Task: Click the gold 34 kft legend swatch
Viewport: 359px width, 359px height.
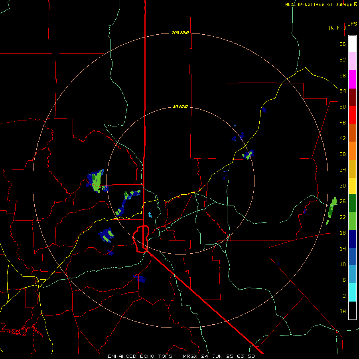Action: click(x=352, y=169)
